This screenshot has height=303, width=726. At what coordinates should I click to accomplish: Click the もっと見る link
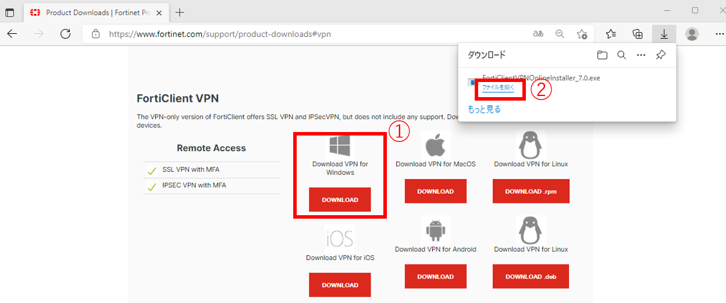click(x=484, y=109)
